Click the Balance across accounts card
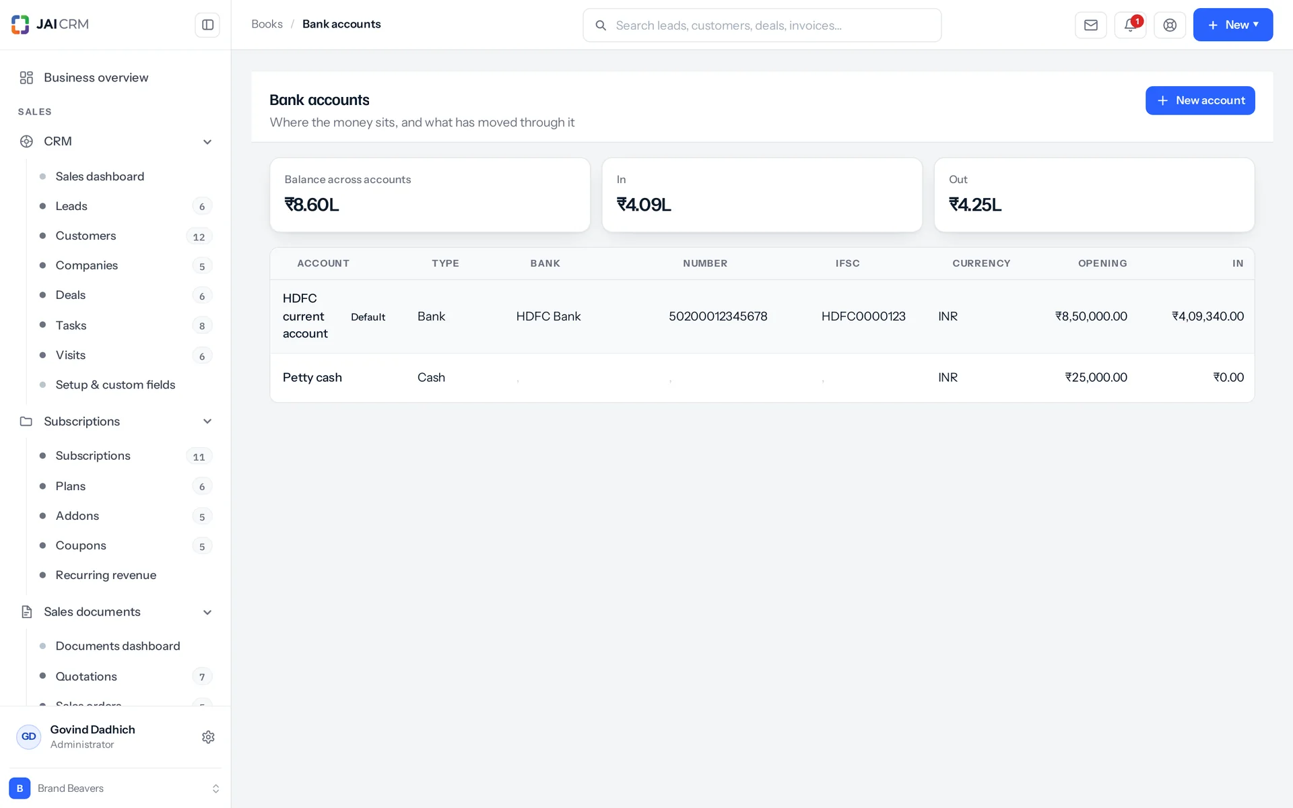 coord(430,195)
